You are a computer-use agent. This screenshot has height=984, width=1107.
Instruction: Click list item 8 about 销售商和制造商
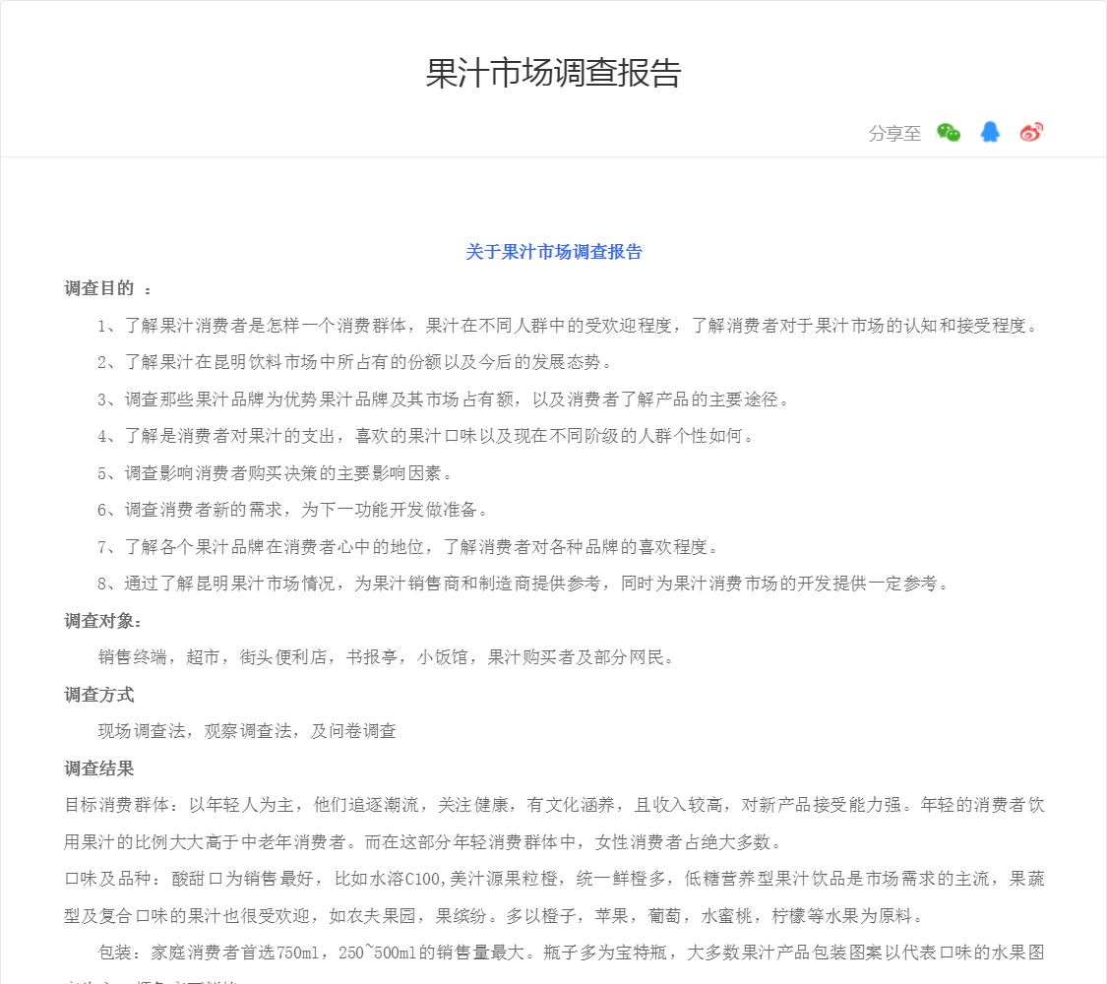click(x=523, y=584)
